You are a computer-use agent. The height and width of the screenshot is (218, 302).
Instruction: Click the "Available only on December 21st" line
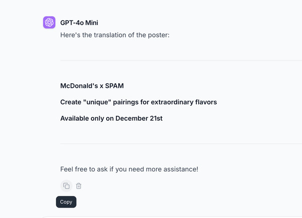tap(111, 119)
